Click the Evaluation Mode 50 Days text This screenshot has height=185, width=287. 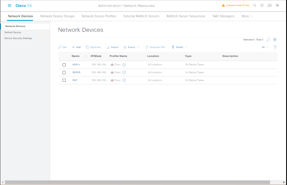[x=238, y=5]
